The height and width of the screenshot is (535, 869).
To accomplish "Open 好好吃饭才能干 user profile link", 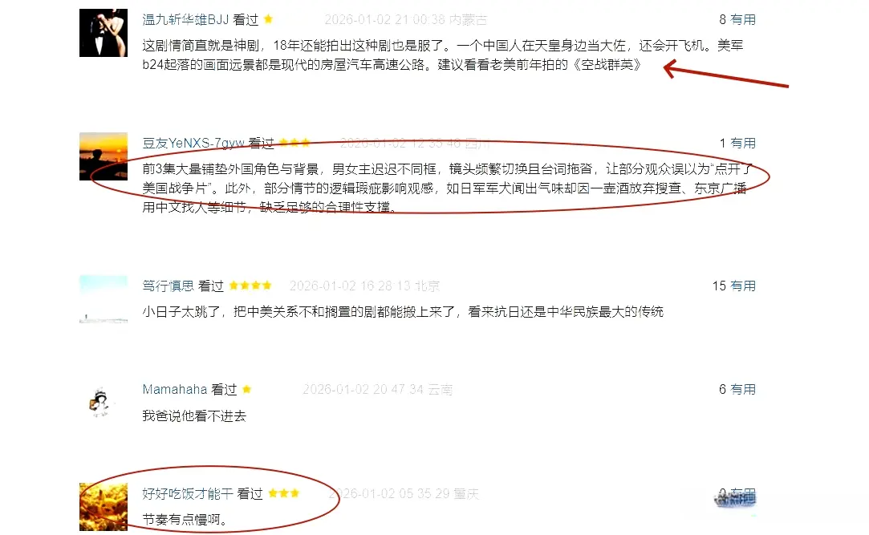I will point(188,493).
